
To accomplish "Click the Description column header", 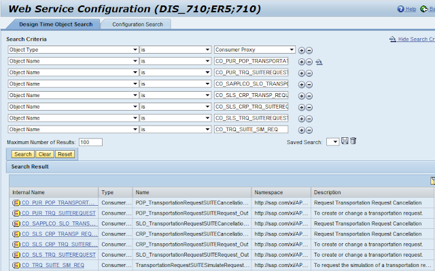I will pyautogui.click(x=372, y=192).
